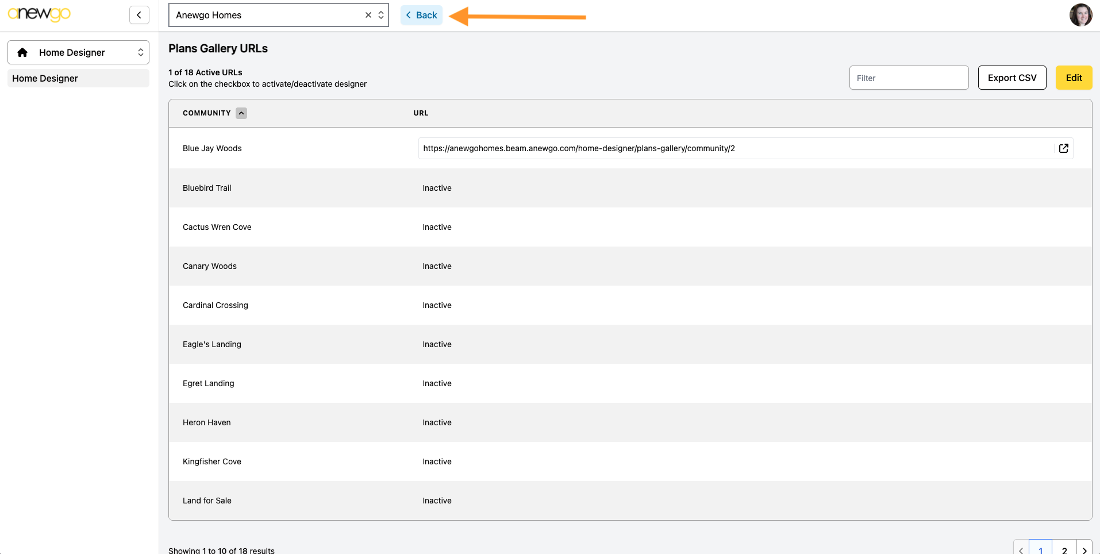This screenshot has width=1100, height=554.
Task: Select the Bluebird Trail row
Action: pos(630,188)
